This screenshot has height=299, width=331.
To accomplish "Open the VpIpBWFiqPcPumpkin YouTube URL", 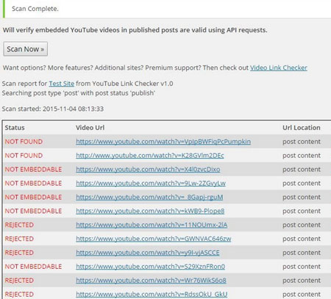I will [163, 142].
